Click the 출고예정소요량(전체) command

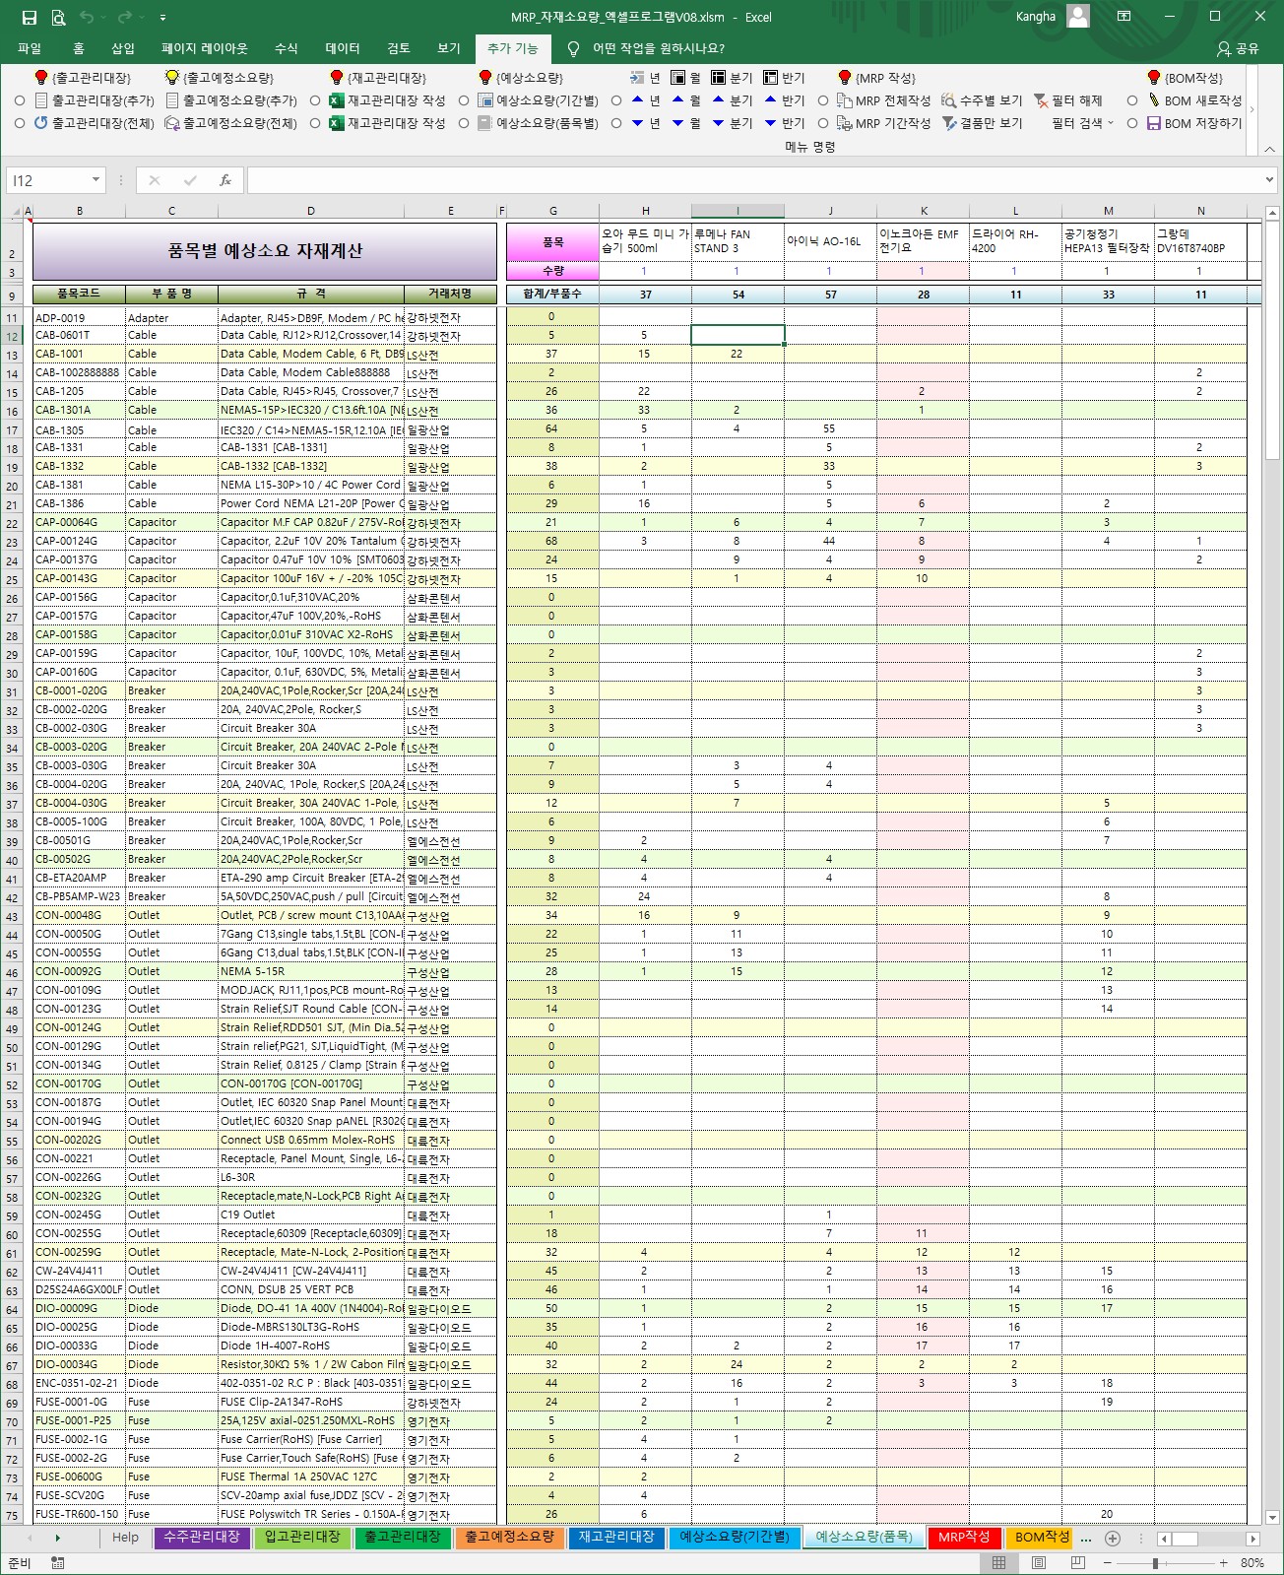231,123
